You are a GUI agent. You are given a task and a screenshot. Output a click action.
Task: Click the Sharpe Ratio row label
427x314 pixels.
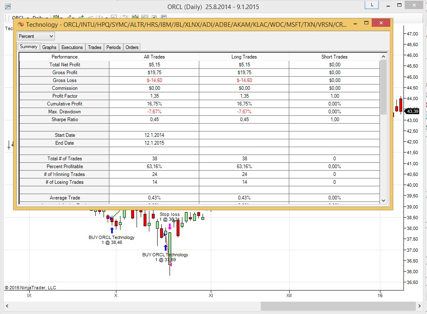pyautogui.click(x=64, y=120)
